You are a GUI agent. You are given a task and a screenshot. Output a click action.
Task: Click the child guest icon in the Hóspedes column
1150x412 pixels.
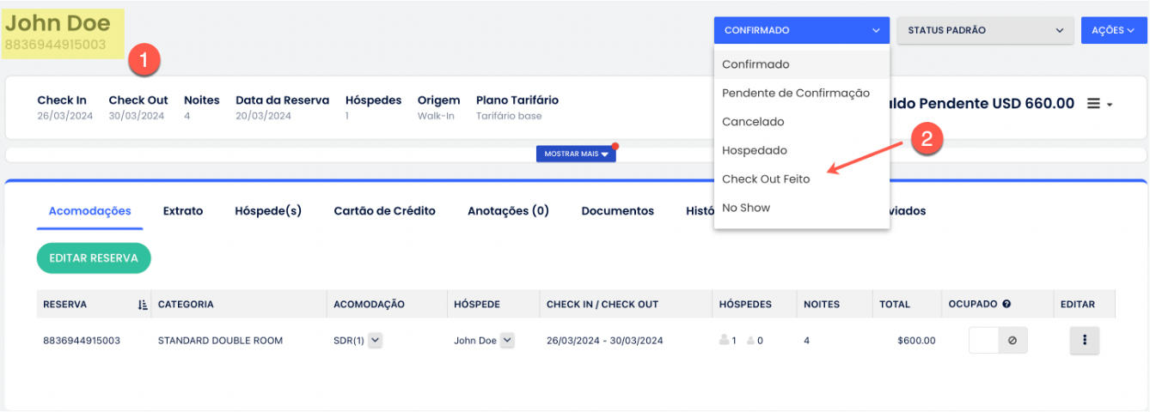tap(751, 341)
